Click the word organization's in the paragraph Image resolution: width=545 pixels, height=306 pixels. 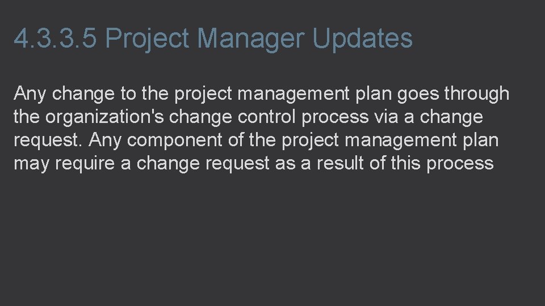[104, 117]
